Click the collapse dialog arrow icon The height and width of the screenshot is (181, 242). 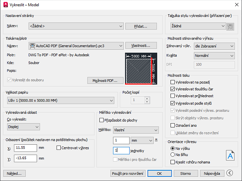(229, 173)
